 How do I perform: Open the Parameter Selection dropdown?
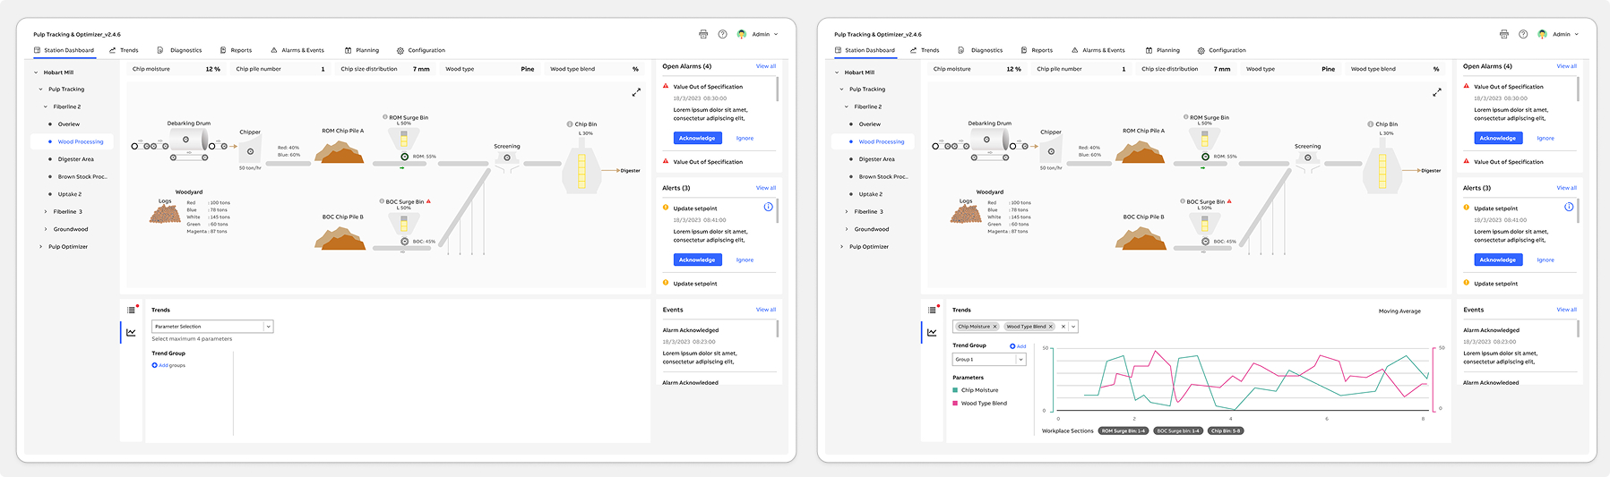click(212, 327)
